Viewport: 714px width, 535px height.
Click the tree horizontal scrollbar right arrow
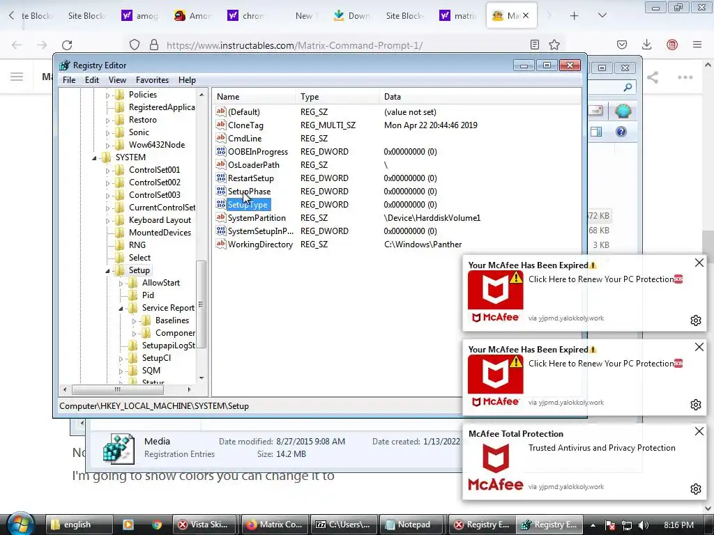[x=190, y=389]
